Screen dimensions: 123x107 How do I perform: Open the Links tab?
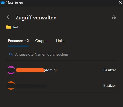point(60,41)
